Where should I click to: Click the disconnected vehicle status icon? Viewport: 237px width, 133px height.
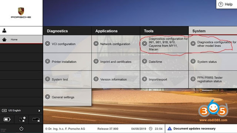(x=36, y=120)
